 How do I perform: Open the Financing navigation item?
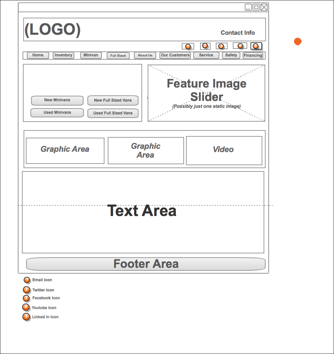coord(253,56)
